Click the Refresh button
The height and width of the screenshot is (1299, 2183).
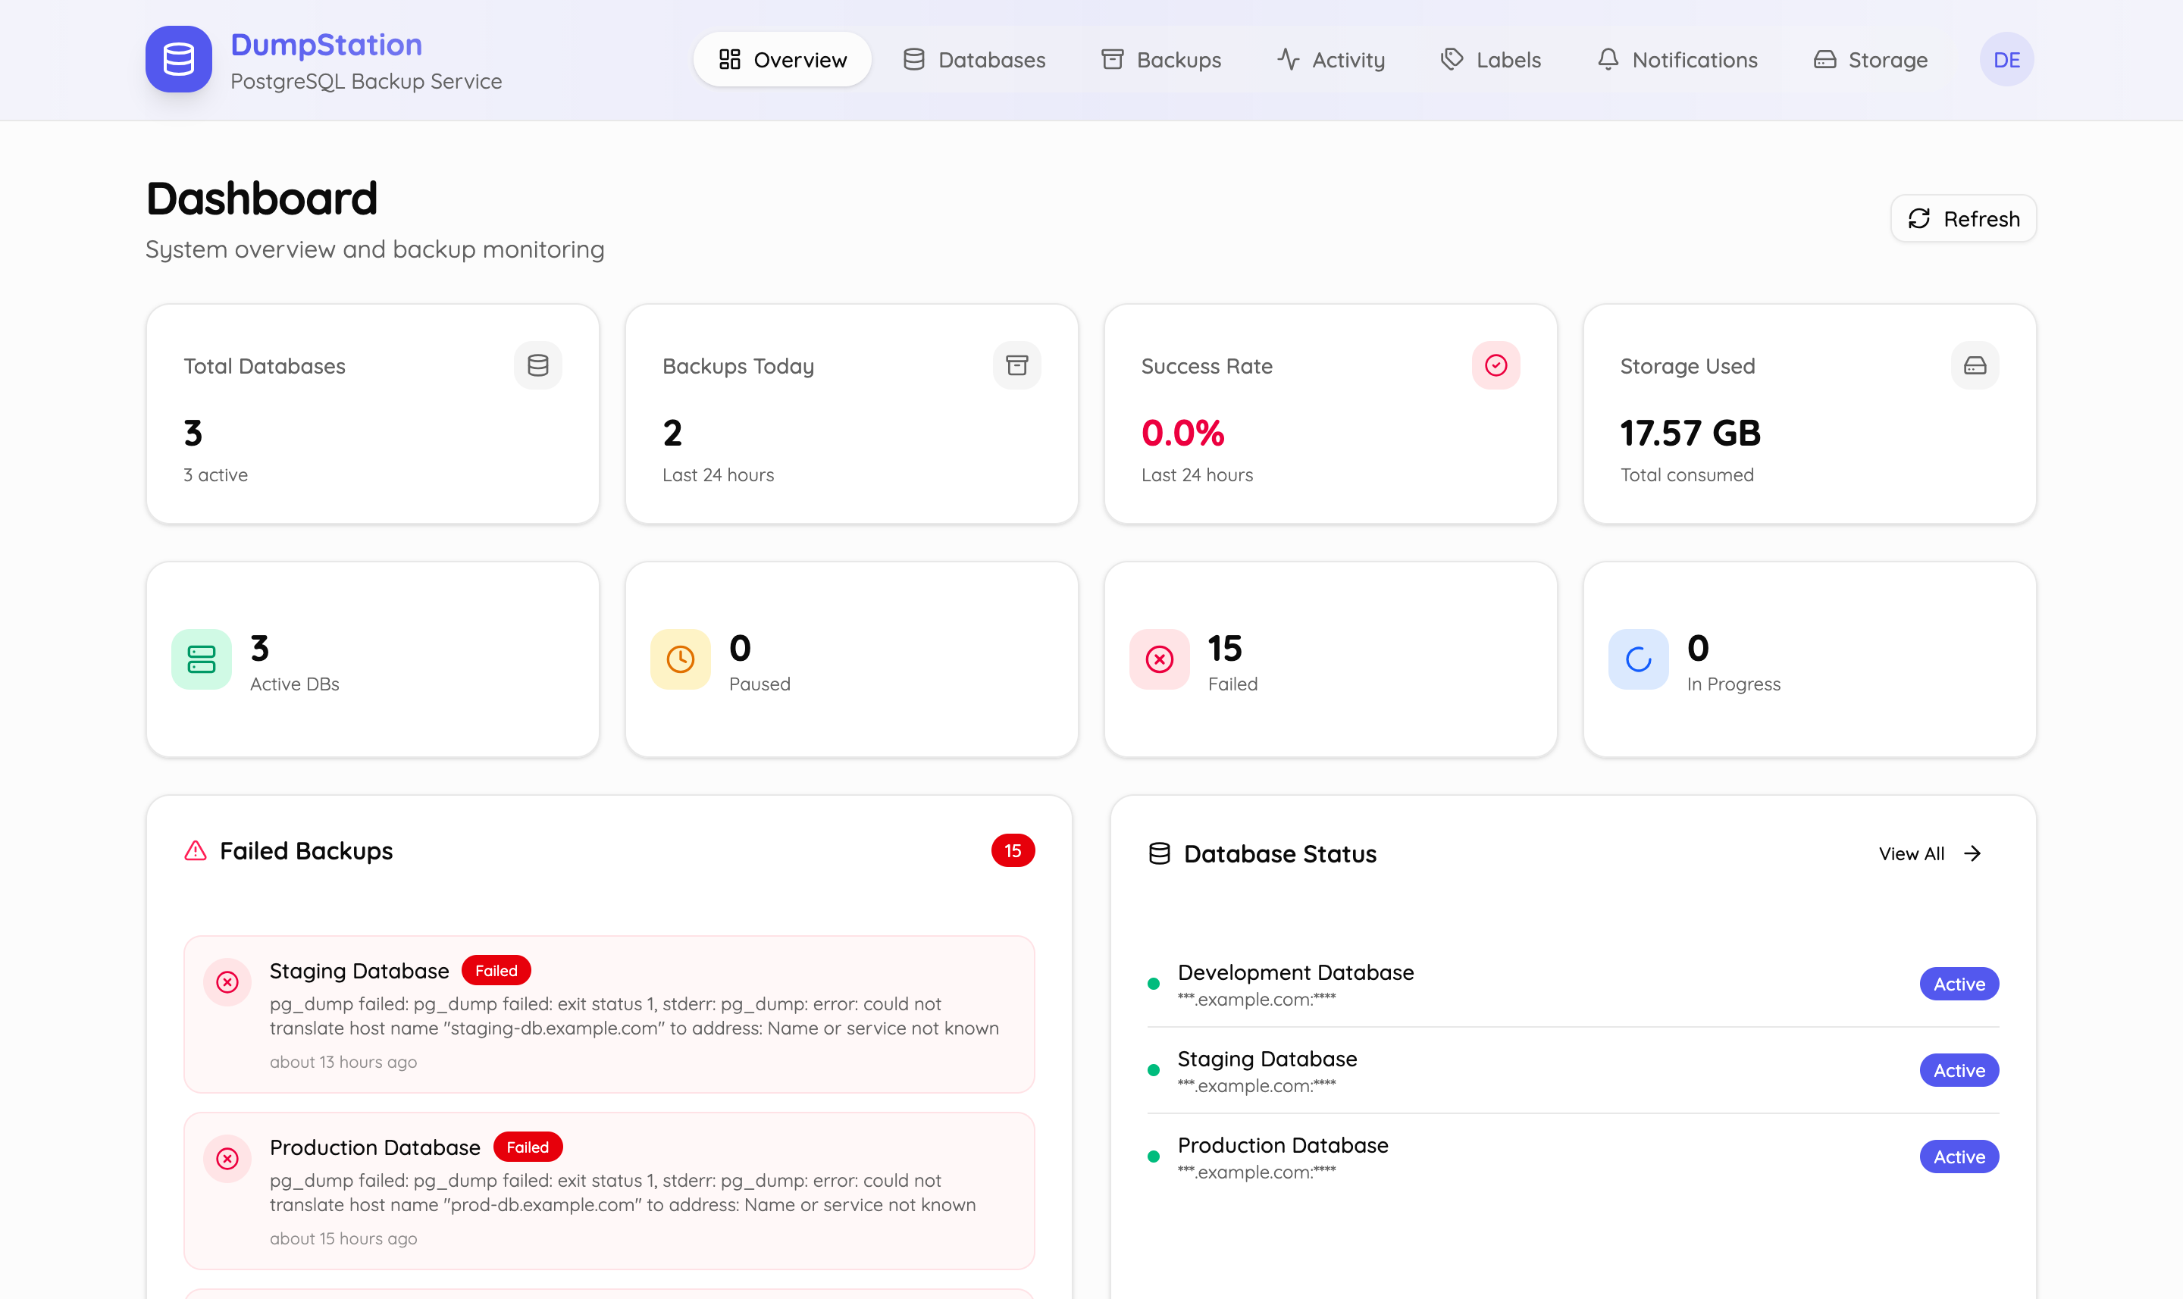point(1962,218)
